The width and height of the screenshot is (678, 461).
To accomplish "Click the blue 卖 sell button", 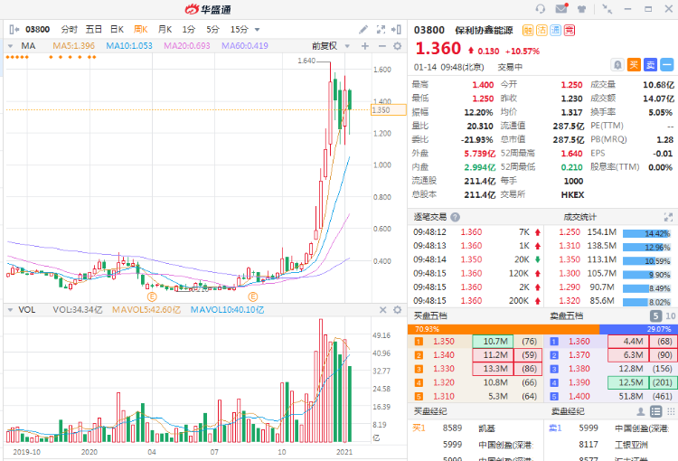I will (x=650, y=65).
